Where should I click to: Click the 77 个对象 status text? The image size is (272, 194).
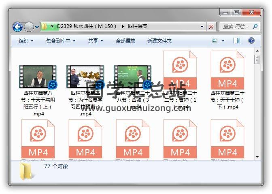(x=56, y=166)
